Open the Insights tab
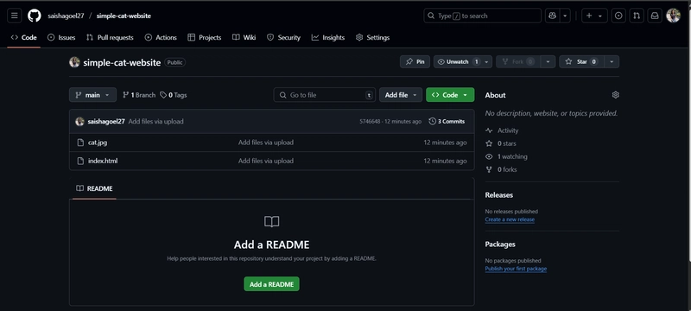This screenshot has width=691, height=311. coord(328,37)
